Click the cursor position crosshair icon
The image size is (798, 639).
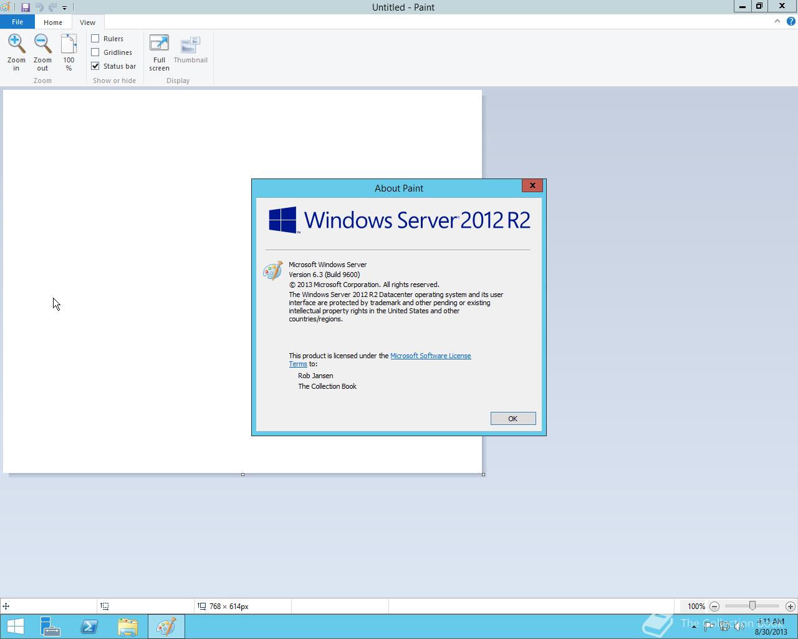click(x=6, y=606)
